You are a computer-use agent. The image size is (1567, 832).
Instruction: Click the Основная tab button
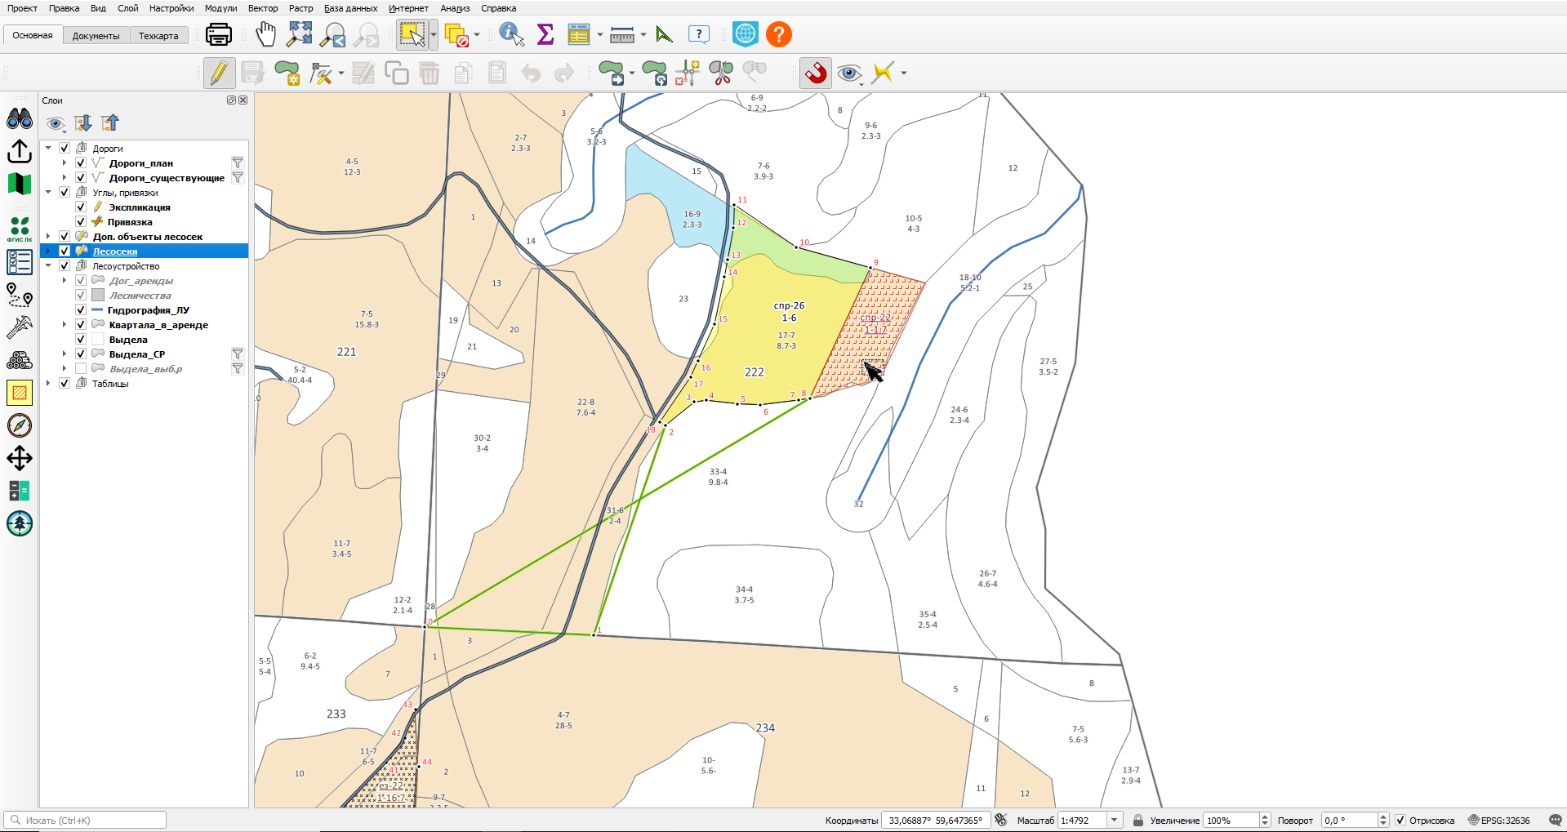pyautogui.click(x=33, y=35)
